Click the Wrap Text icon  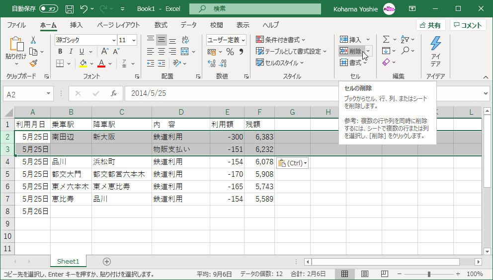[x=185, y=40]
